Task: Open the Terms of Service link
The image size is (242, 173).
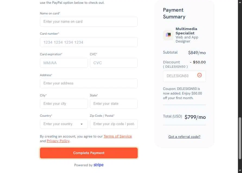Action: click(x=118, y=136)
